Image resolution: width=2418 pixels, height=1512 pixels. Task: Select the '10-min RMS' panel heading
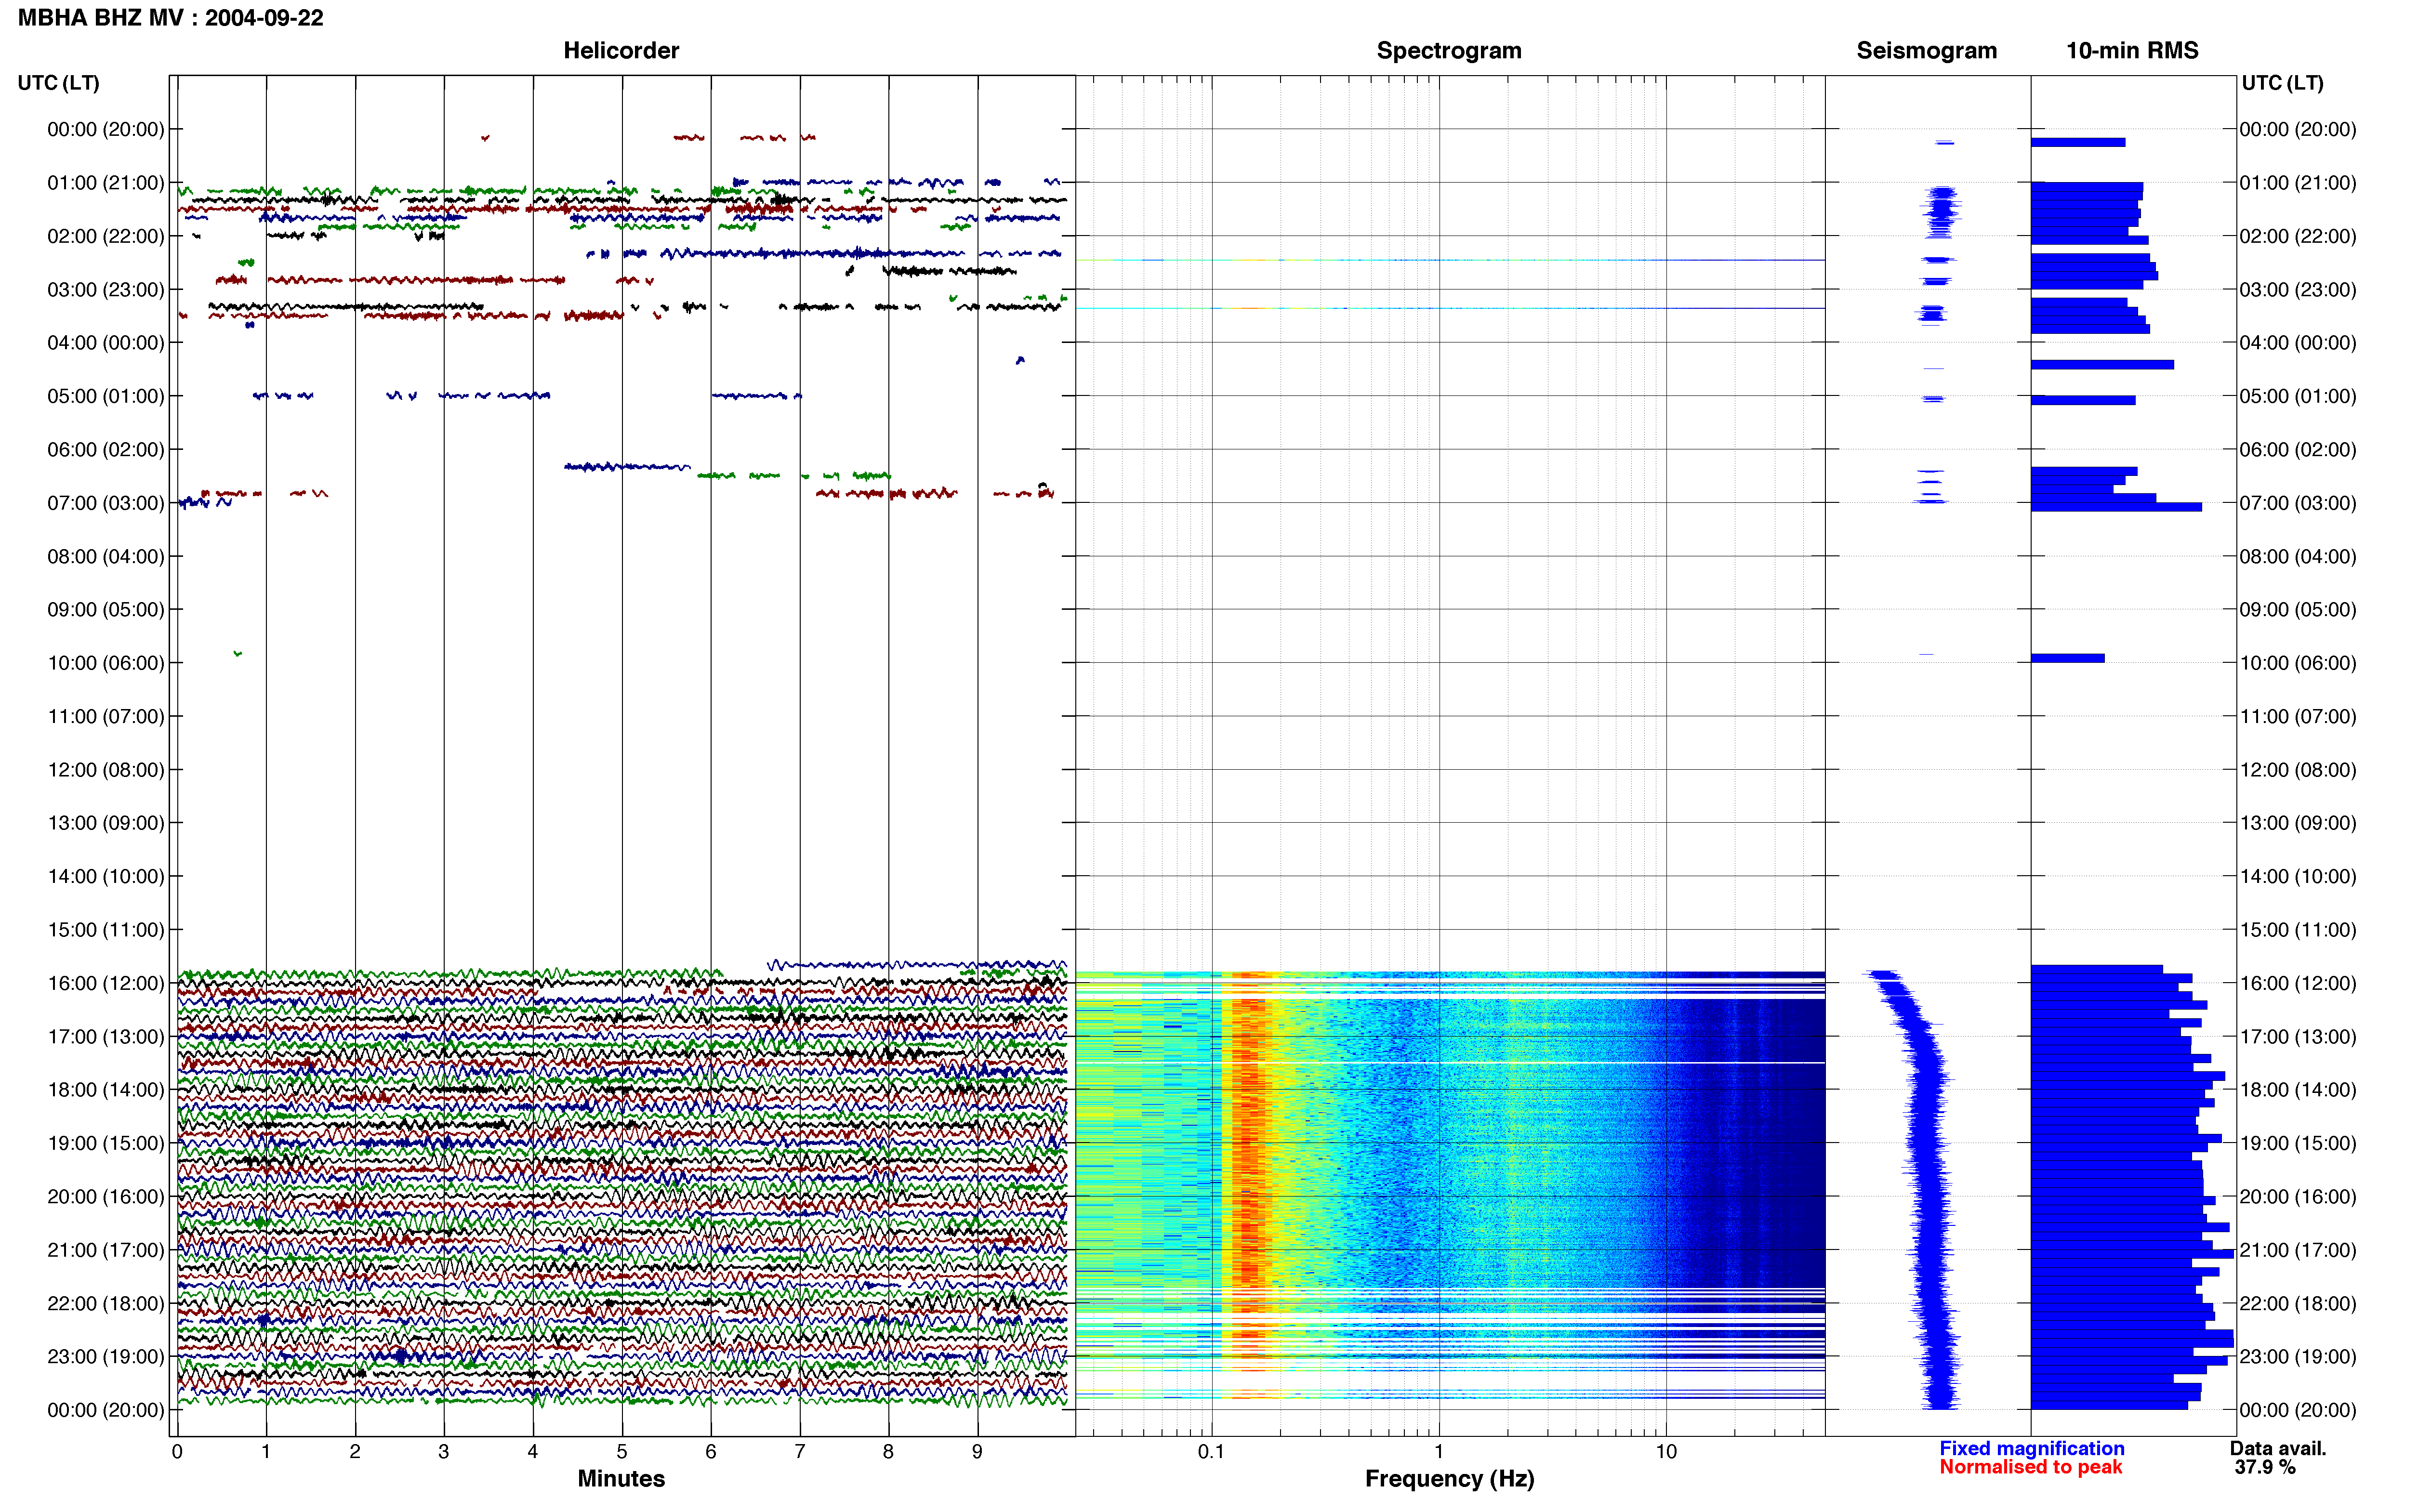tap(2132, 50)
